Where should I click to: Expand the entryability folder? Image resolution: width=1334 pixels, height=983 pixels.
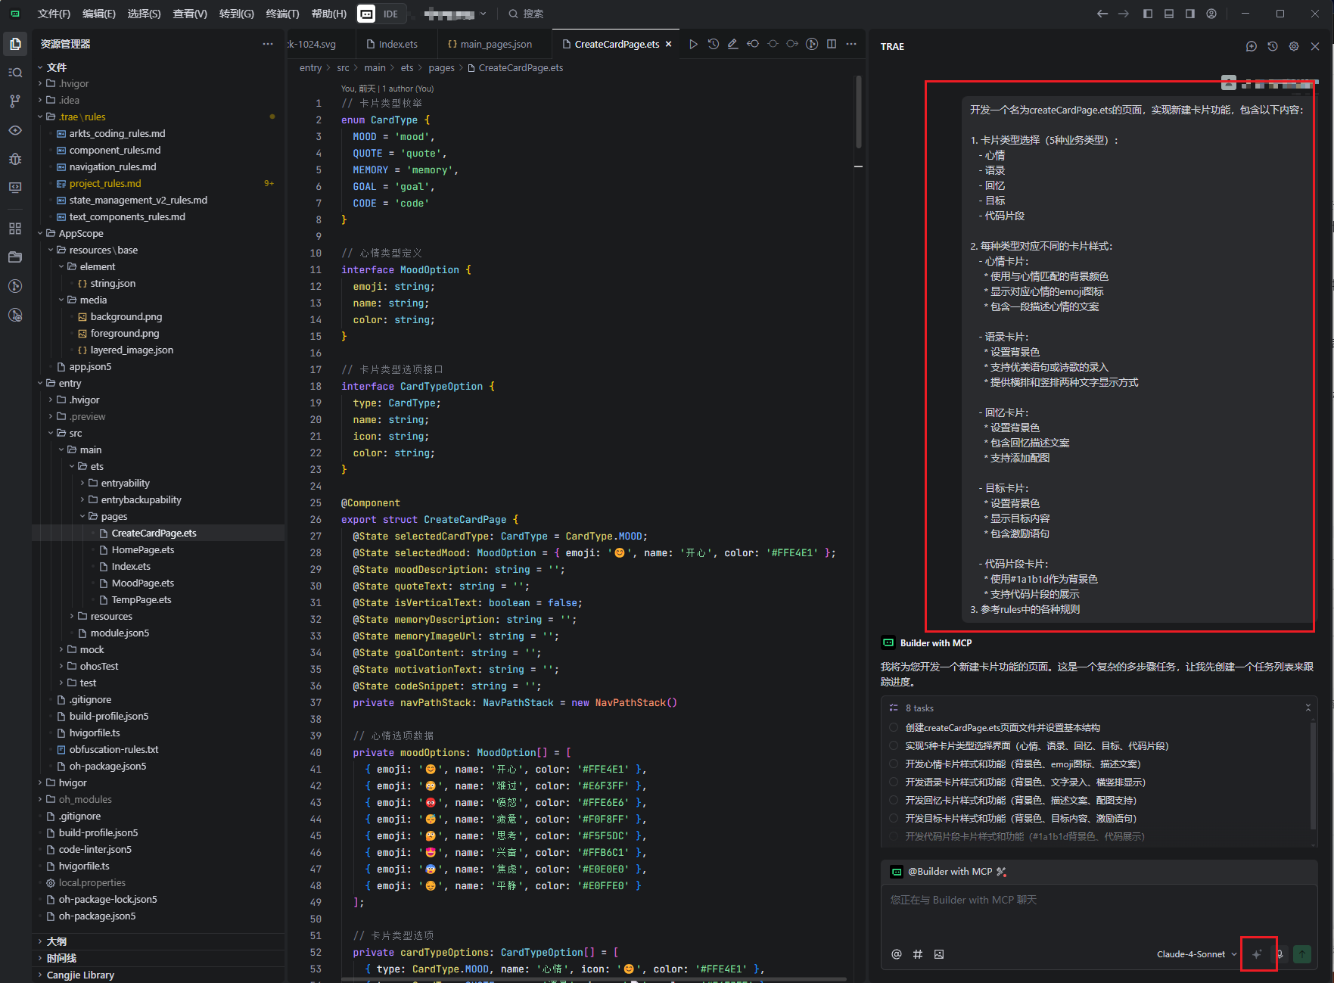[125, 483]
